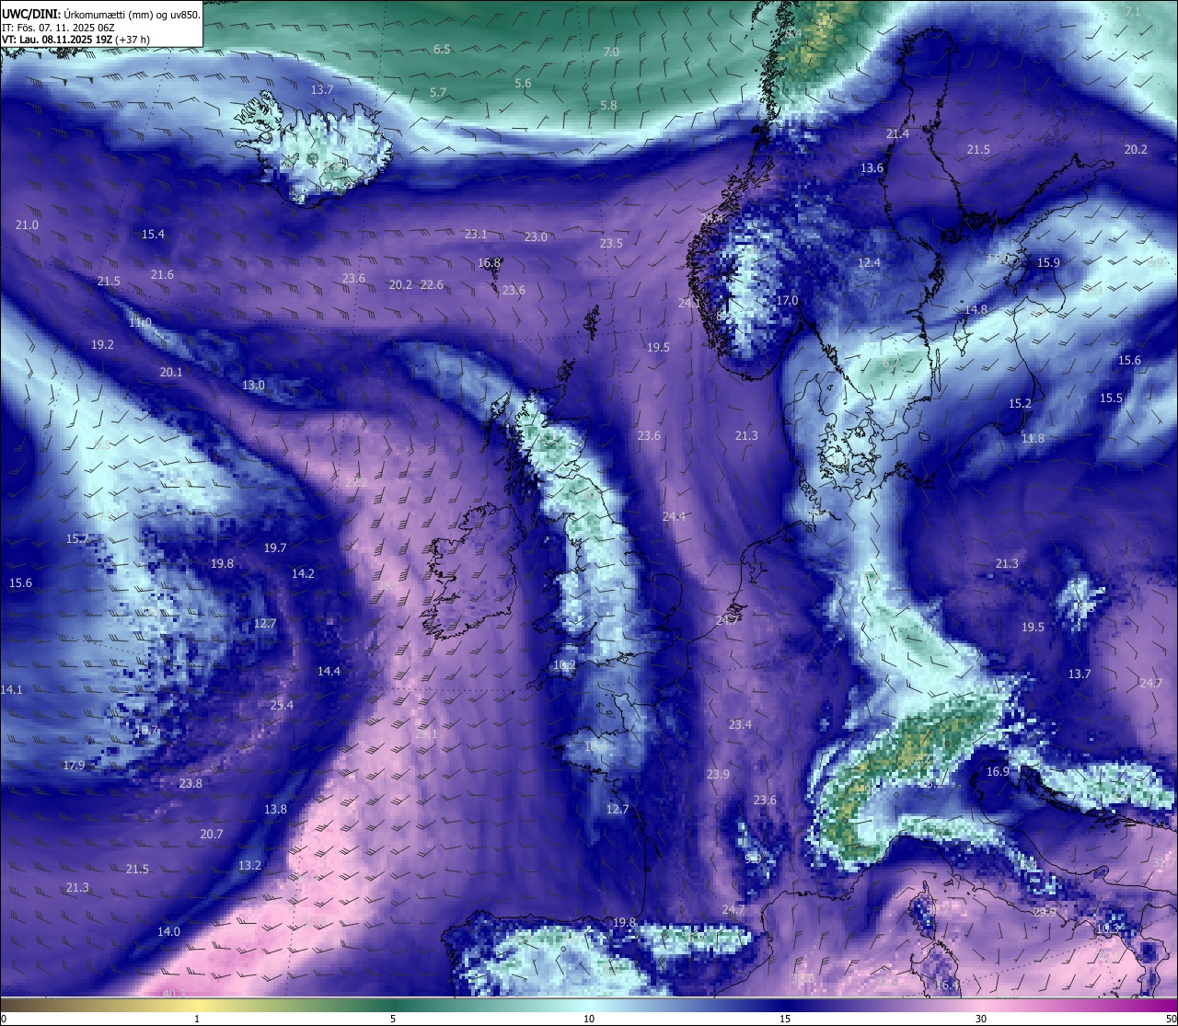Select the value label 13.6
Screen dimensions: 1178x1026
pos(872,168)
